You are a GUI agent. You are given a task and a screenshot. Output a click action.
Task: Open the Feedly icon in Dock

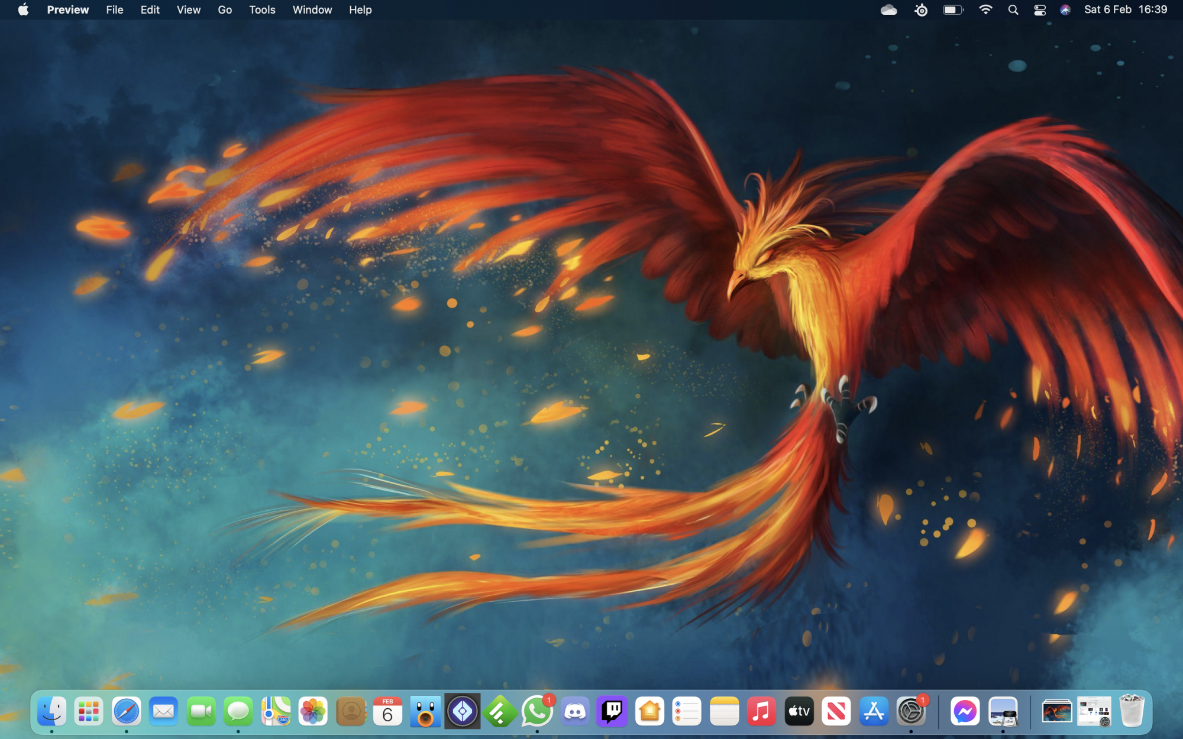(x=499, y=711)
